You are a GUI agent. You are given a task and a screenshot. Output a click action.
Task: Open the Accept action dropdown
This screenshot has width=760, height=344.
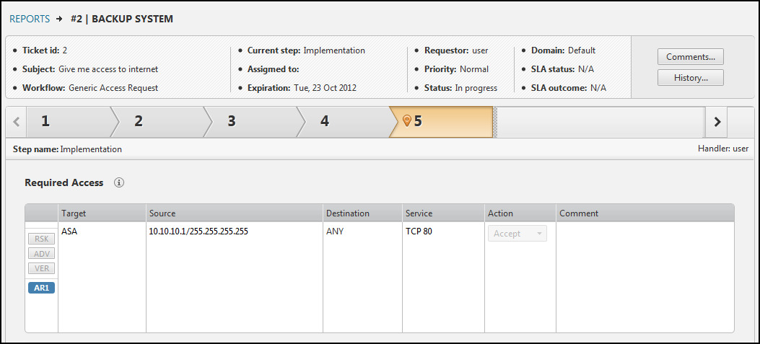click(x=517, y=234)
